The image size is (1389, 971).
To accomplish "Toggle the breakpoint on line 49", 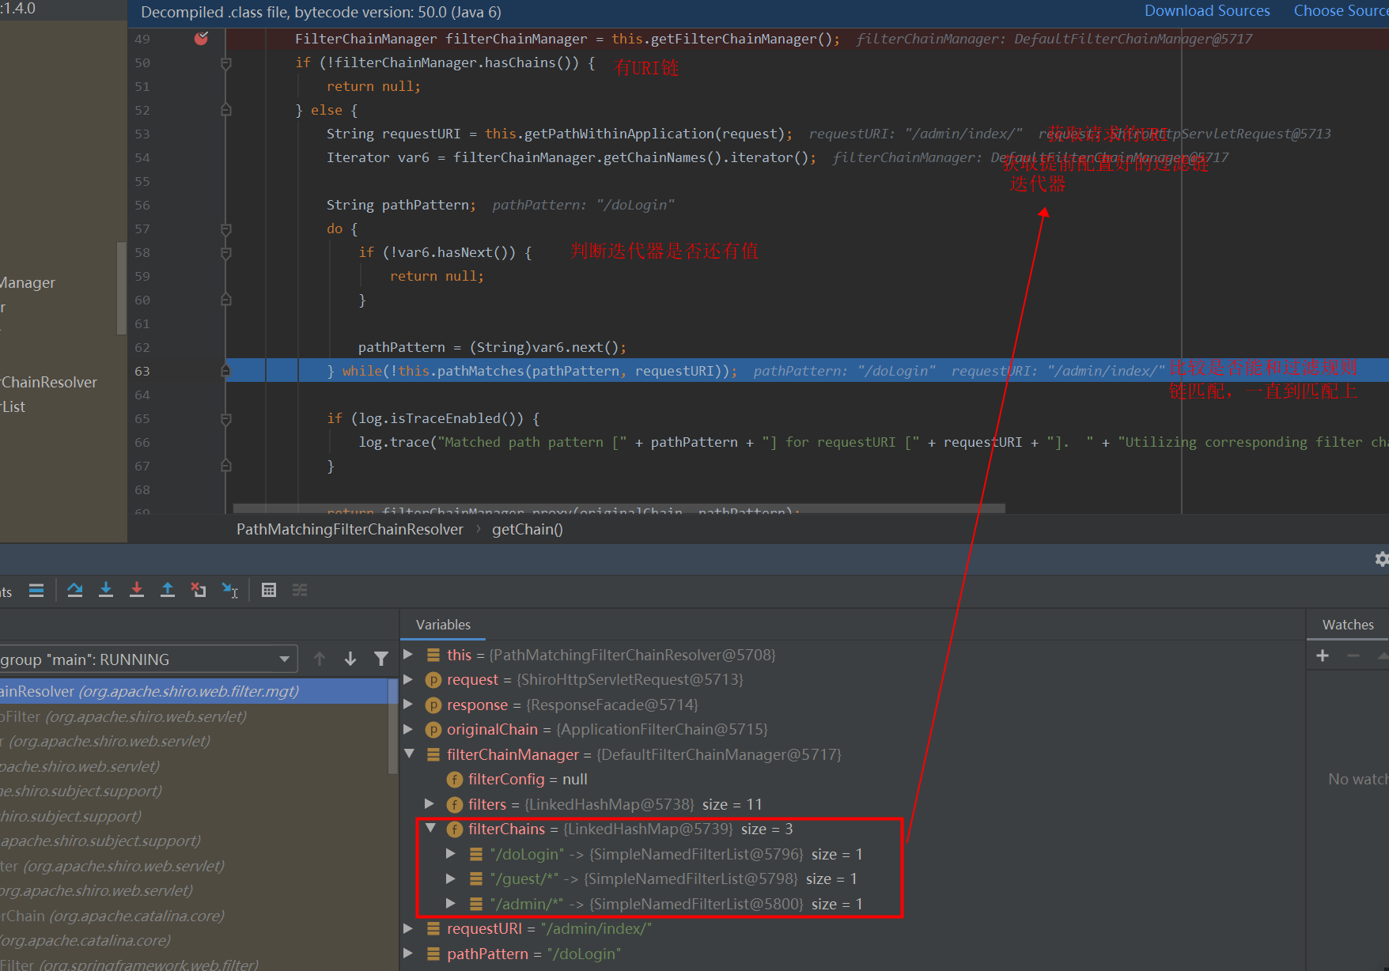I will (201, 38).
